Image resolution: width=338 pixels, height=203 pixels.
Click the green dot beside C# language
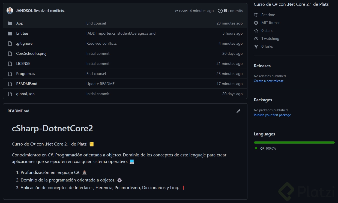pos(256,148)
